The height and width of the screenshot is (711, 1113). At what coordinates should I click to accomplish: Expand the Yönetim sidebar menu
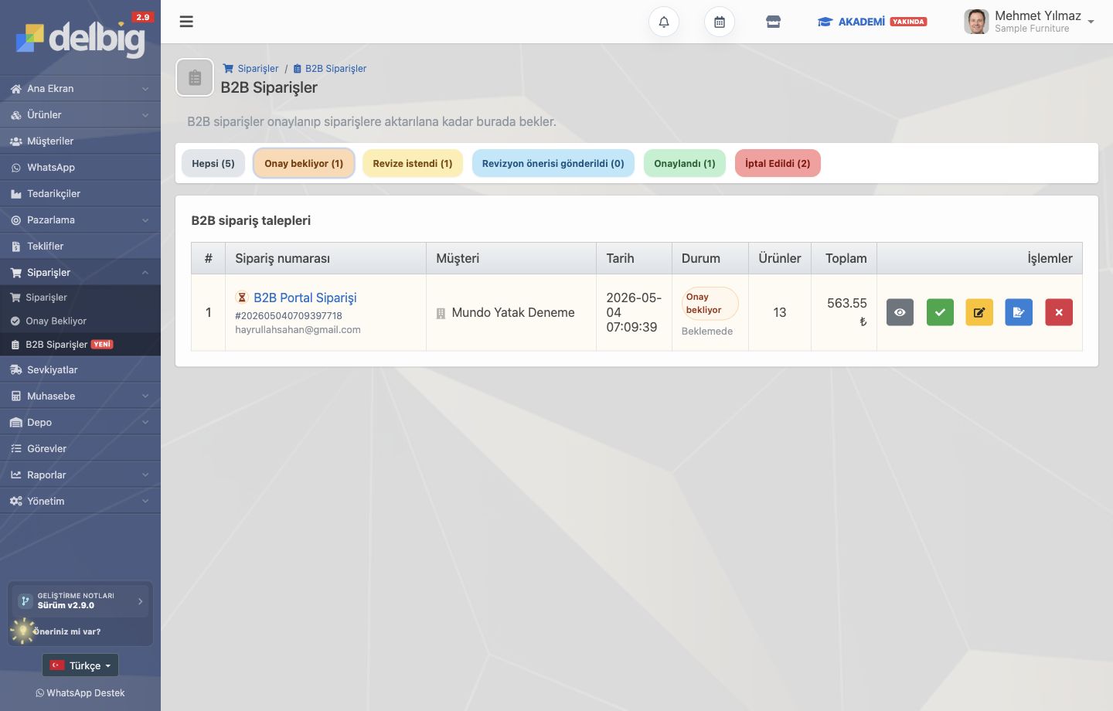(x=80, y=502)
